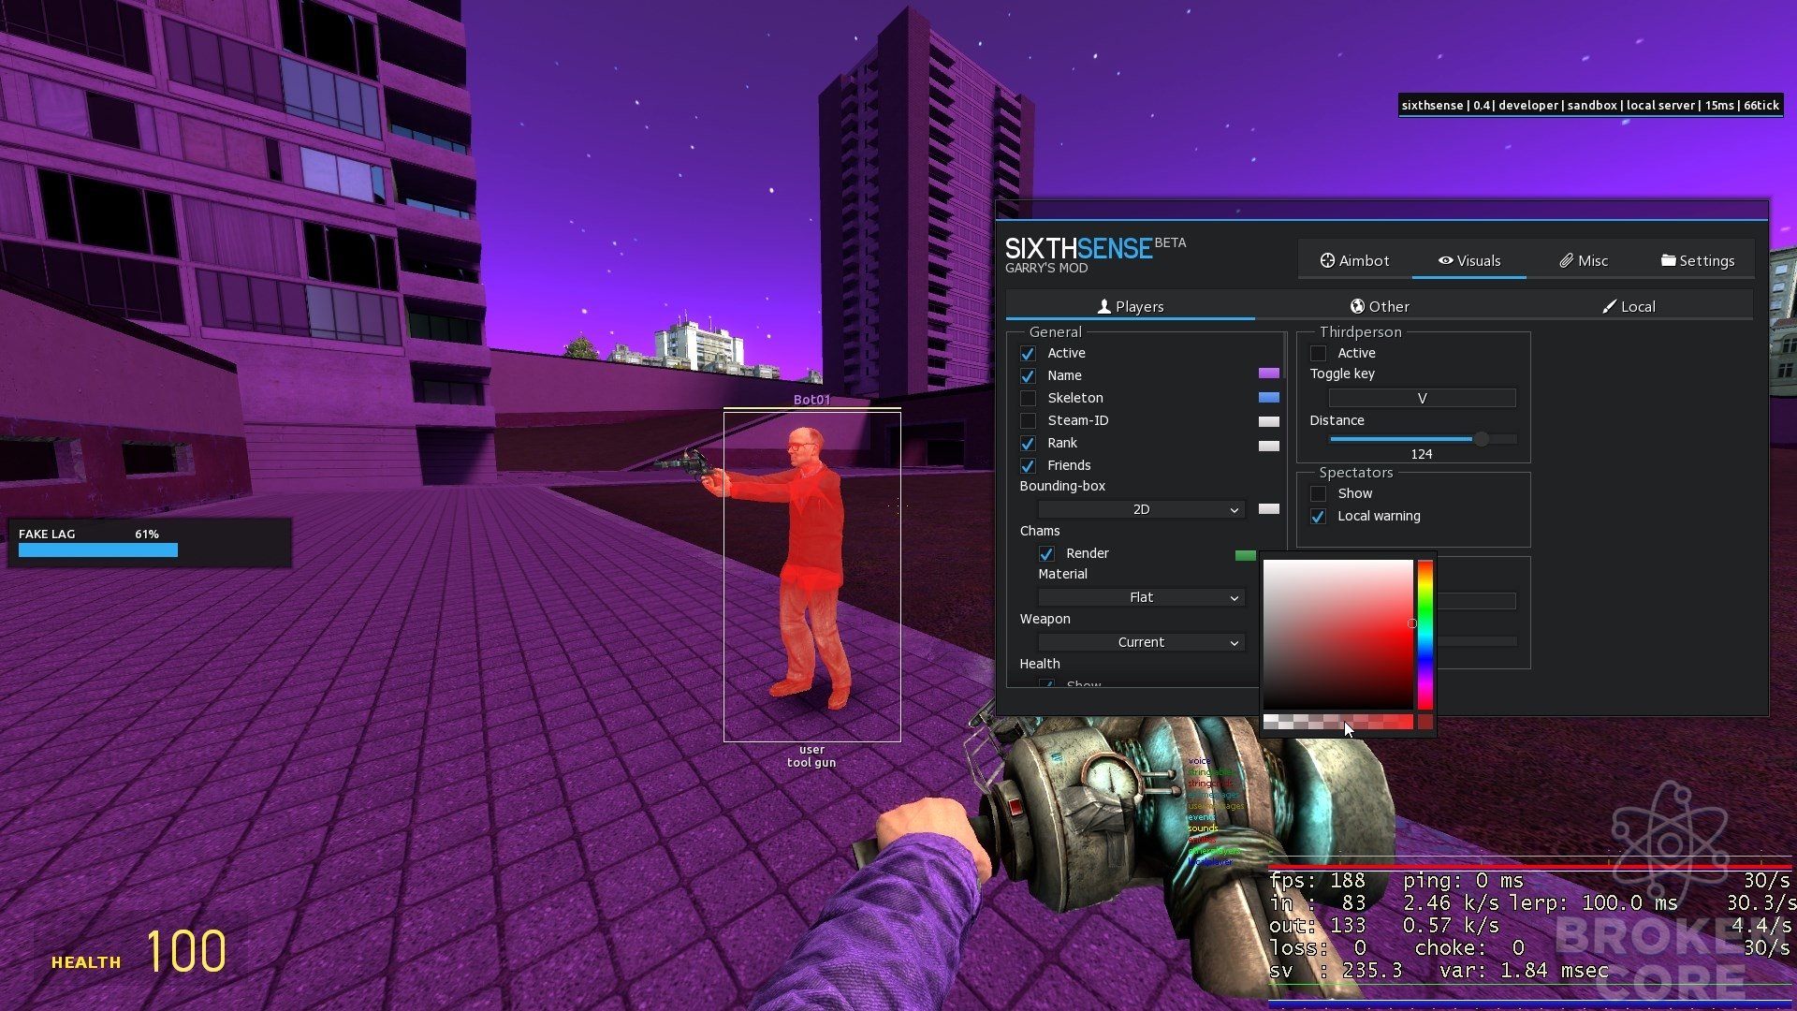Image resolution: width=1797 pixels, height=1011 pixels.
Task: Click the Other globe icon
Action: point(1357,307)
